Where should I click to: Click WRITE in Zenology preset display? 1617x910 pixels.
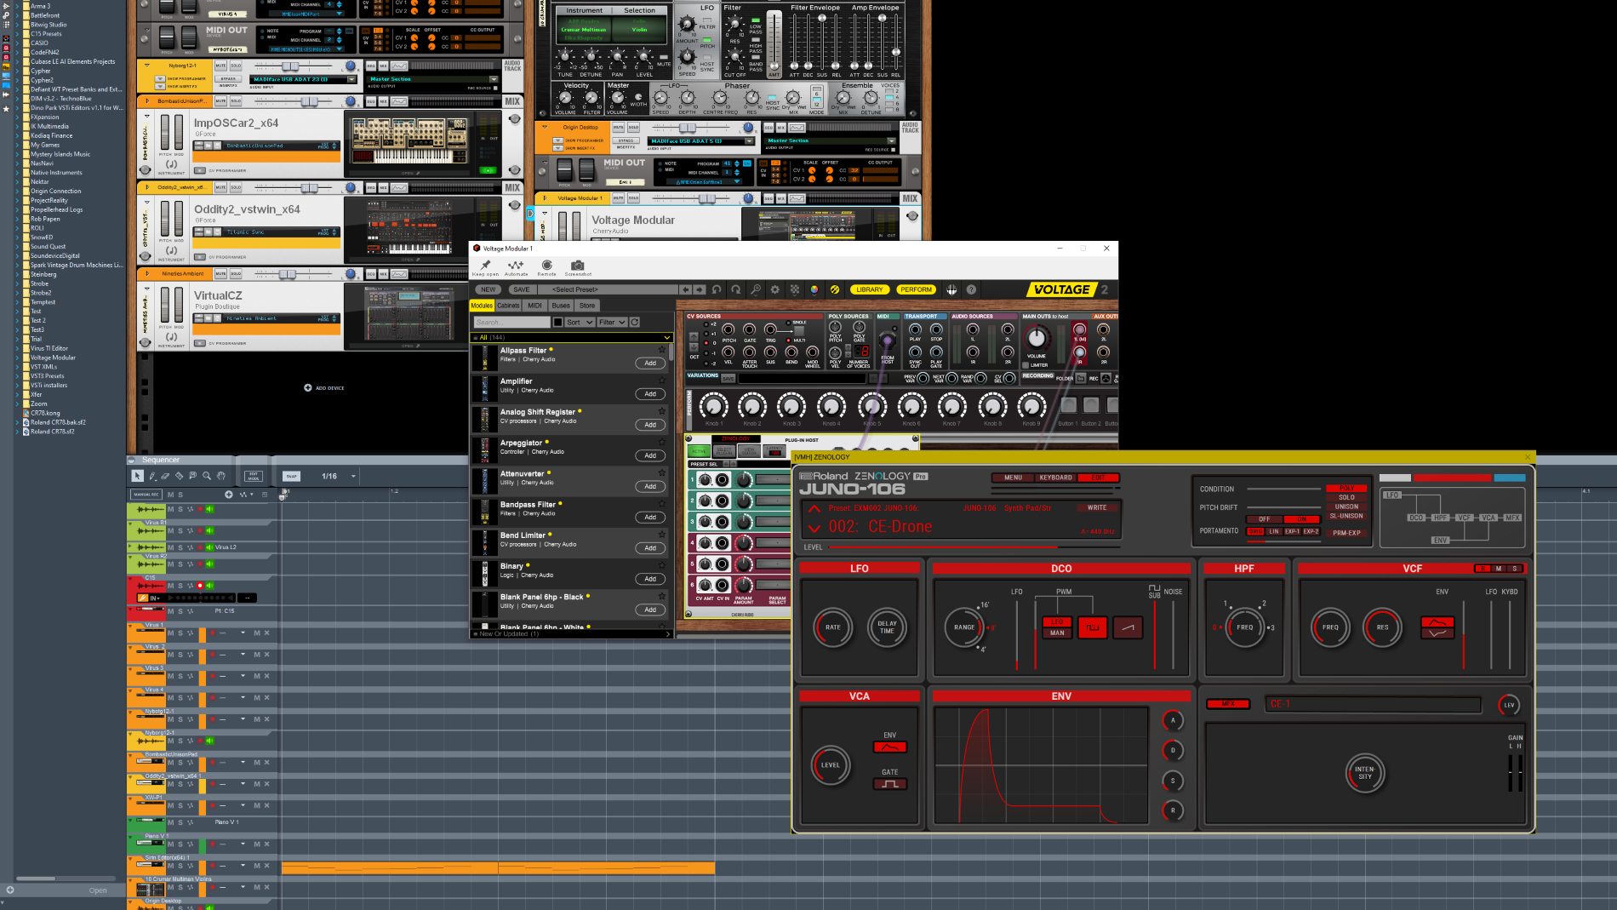[1097, 507]
